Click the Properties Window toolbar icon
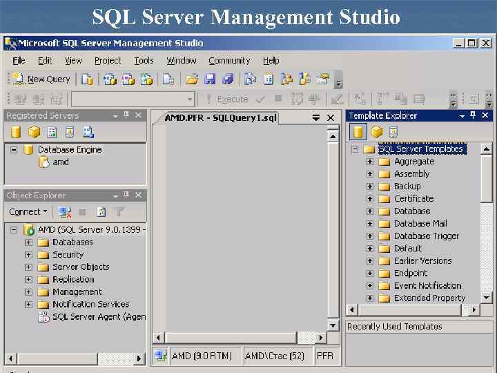This screenshot has height=373, width=497. coord(323,79)
